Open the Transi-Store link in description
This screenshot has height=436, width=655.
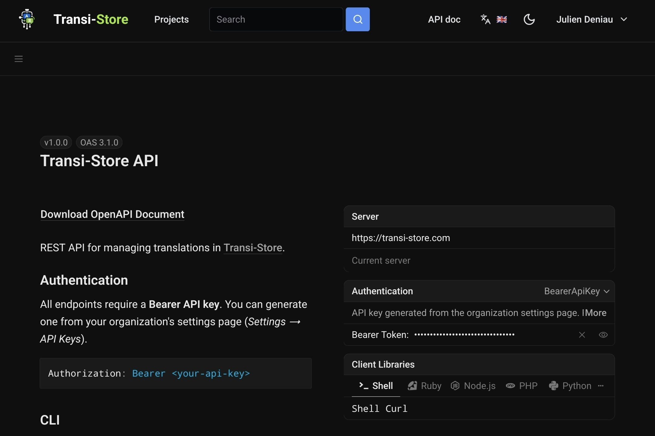pos(253,248)
